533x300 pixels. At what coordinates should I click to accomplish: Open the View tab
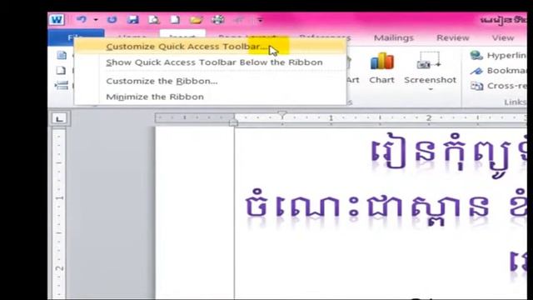coord(503,37)
